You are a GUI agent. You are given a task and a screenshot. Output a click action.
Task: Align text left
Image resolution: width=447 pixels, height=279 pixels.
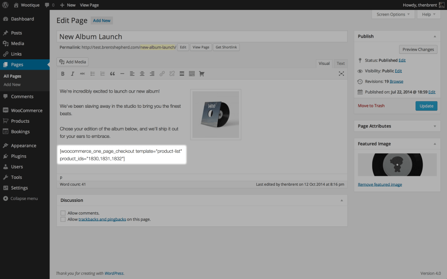132,74
